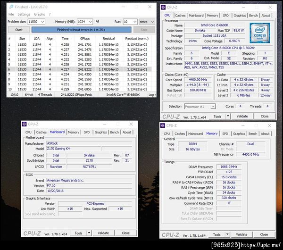Open the Graphs menu in LinX

click(x=40, y=14)
